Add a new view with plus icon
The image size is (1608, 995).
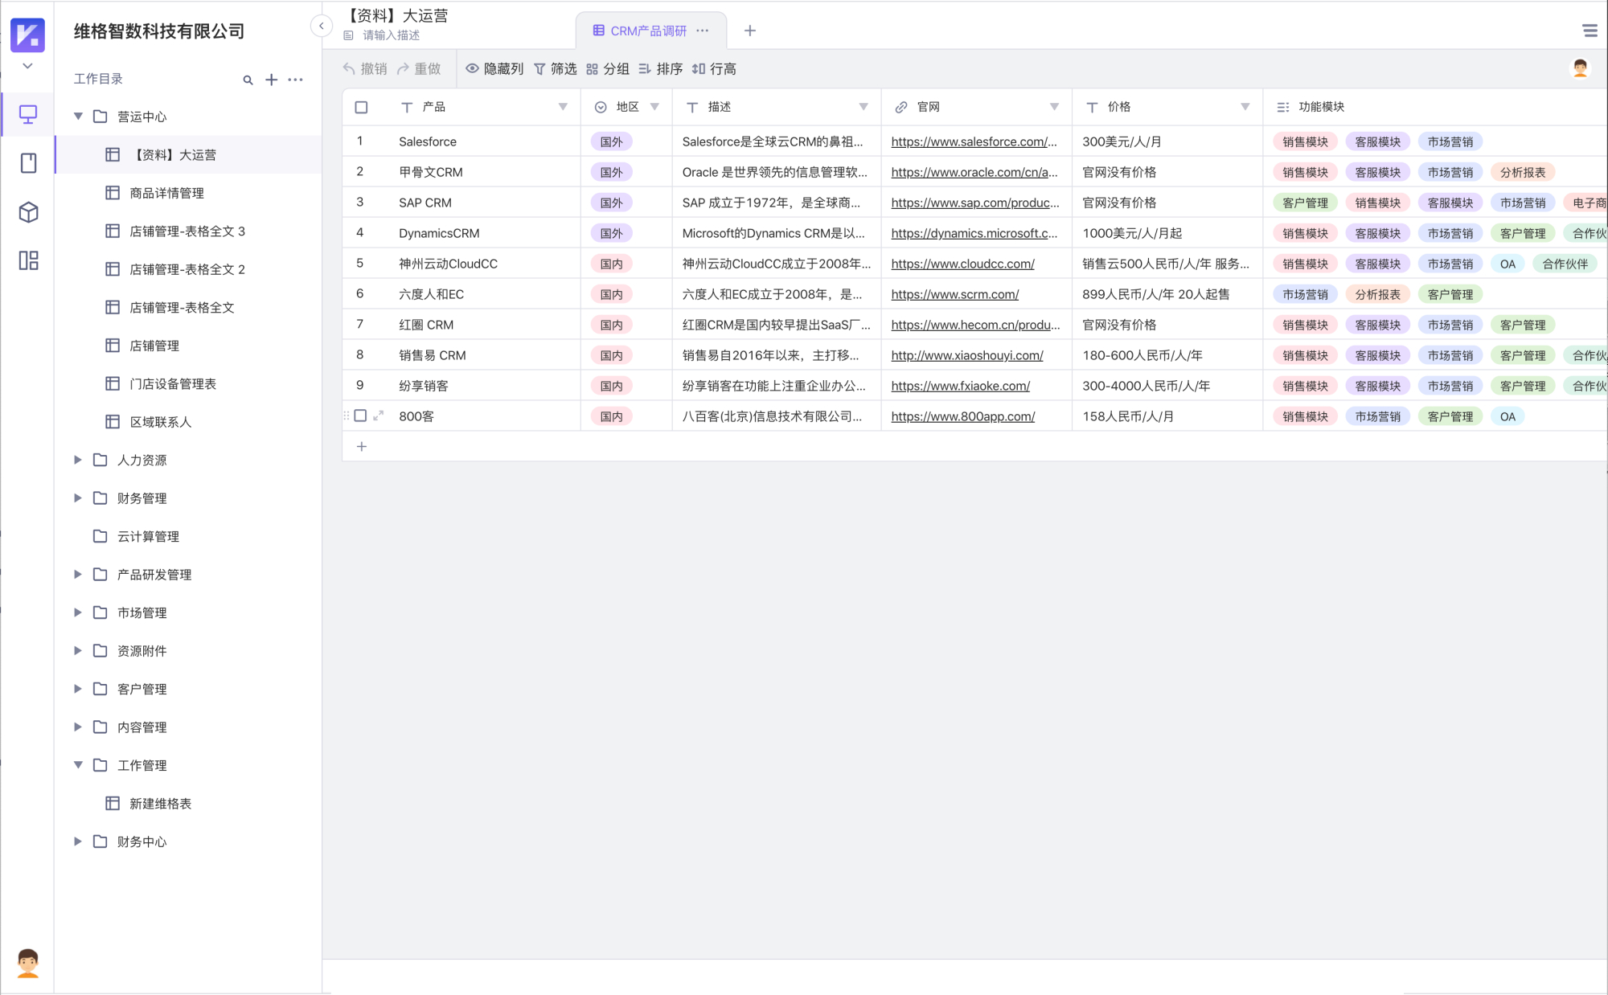[x=750, y=31]
